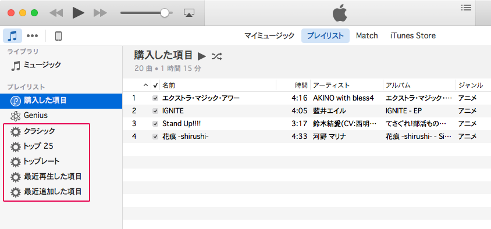Select ミュージック in the library sidebar
This screenshot has height=229, width=491.
(42, 65)
